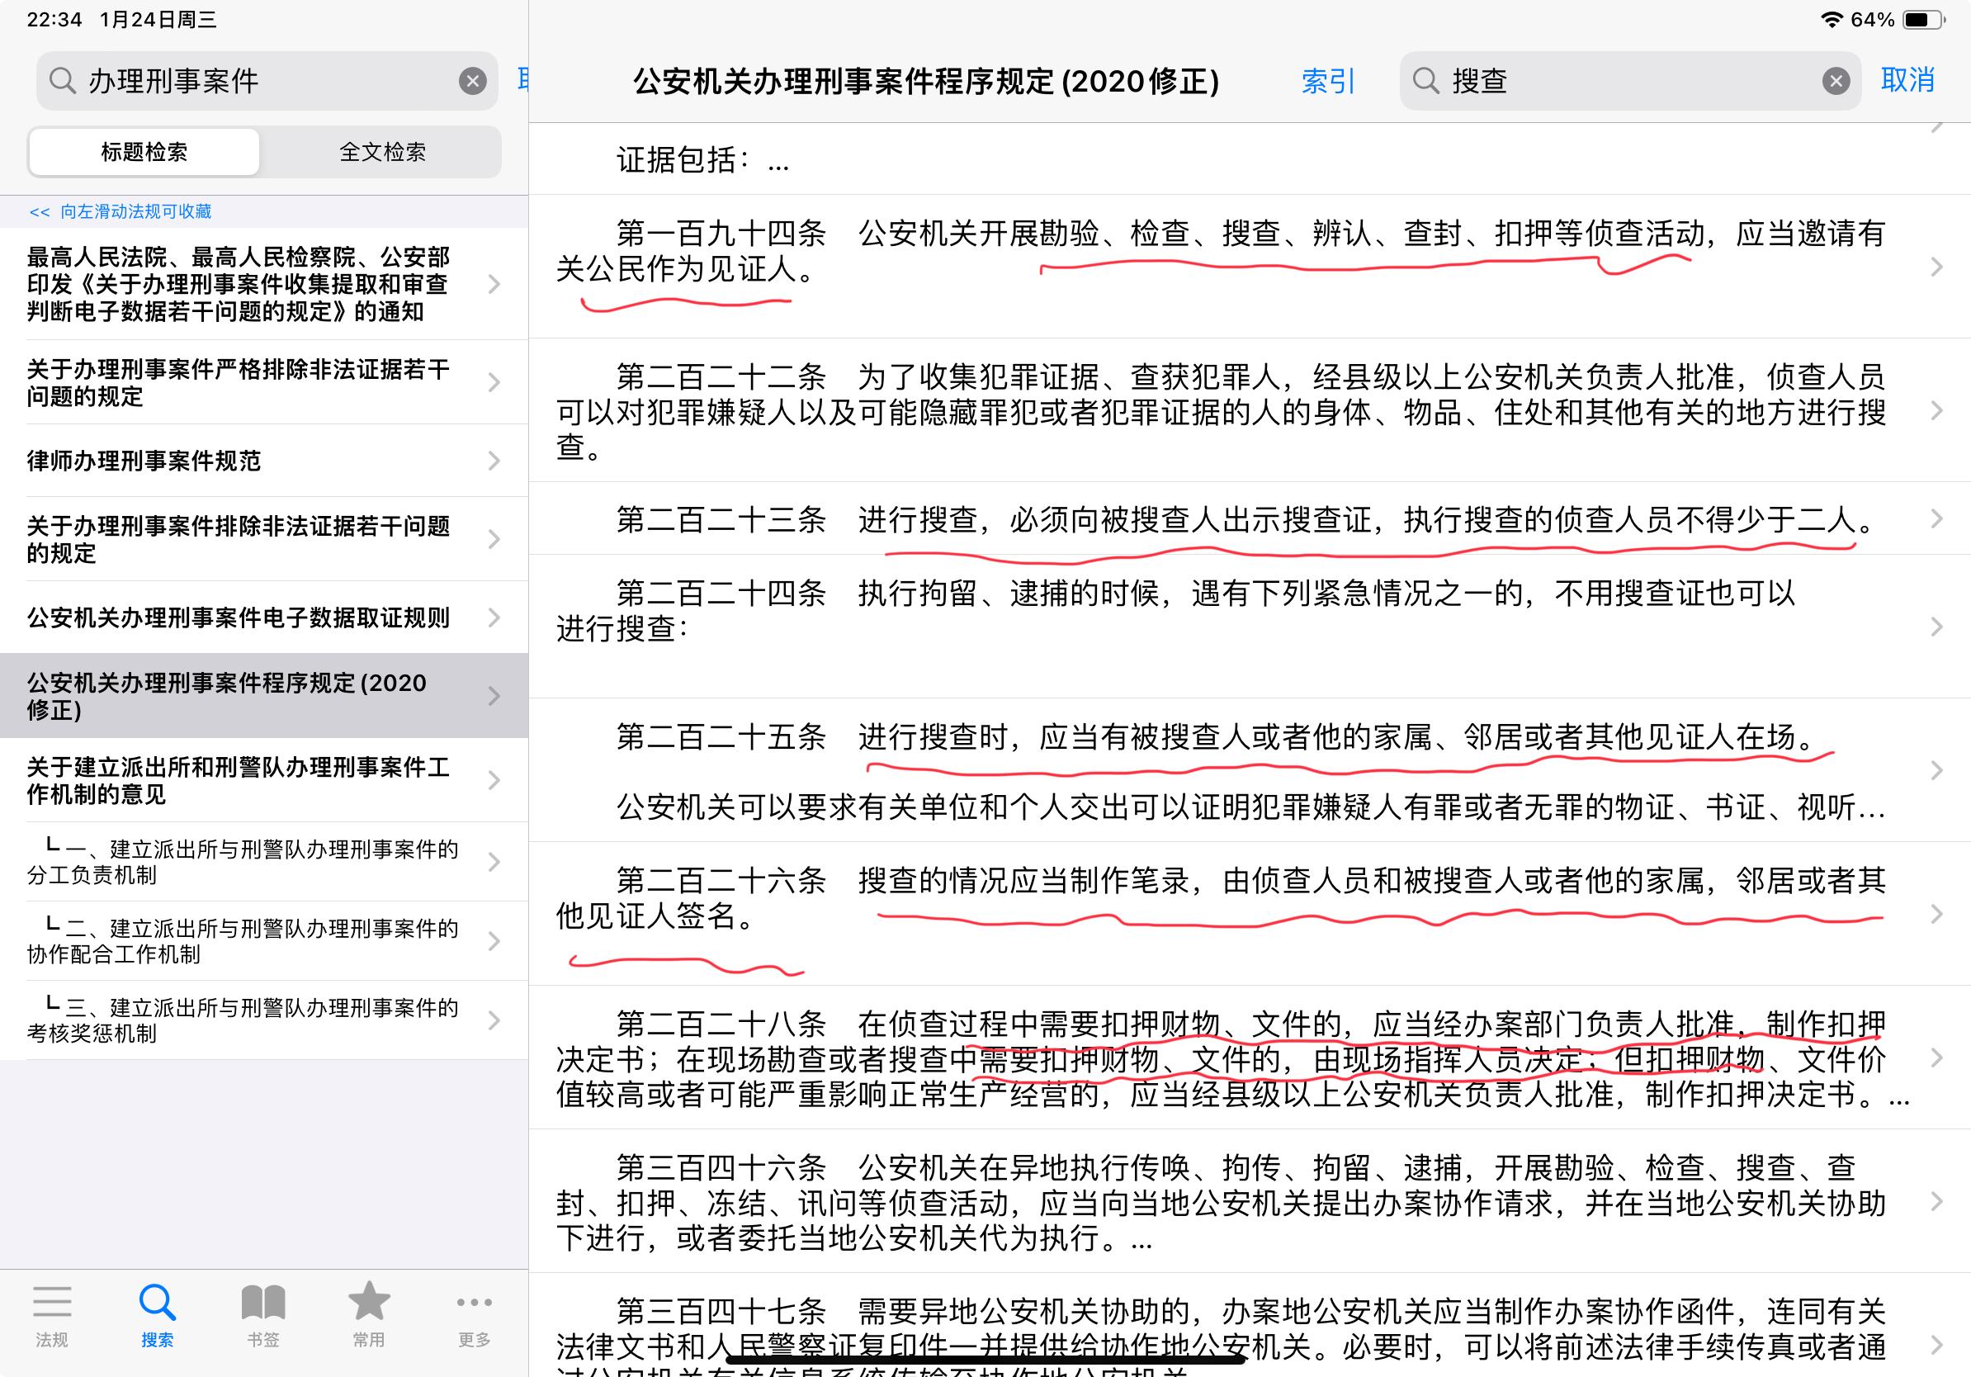The image size is (1971, 1377).
Task: Tap chevron for 第二百二十八条
Action: tap(1936, 1058)
